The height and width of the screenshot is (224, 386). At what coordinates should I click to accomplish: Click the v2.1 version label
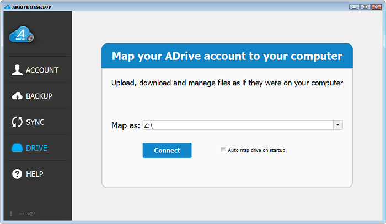31,214
